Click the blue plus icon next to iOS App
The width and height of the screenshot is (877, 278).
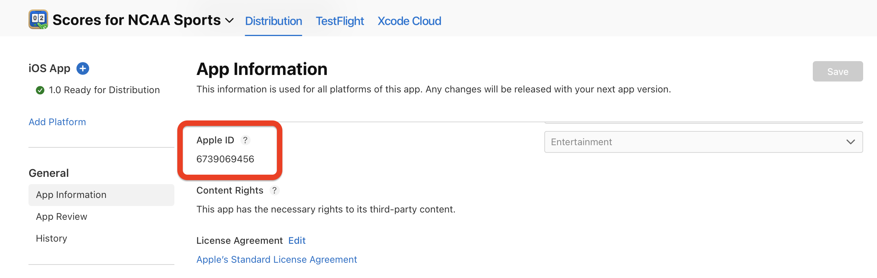(83, 68)
